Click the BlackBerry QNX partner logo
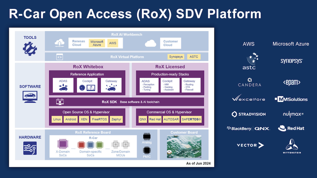 [x=248, y=129]
